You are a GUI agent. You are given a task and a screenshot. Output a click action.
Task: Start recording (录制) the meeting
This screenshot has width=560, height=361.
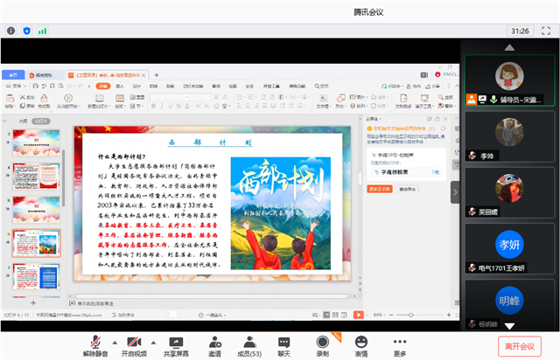tap(323, 345)
